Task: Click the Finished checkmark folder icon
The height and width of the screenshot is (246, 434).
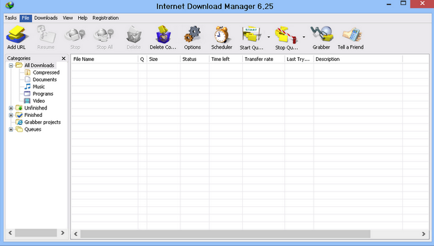Action: click(x=19, y=115)
